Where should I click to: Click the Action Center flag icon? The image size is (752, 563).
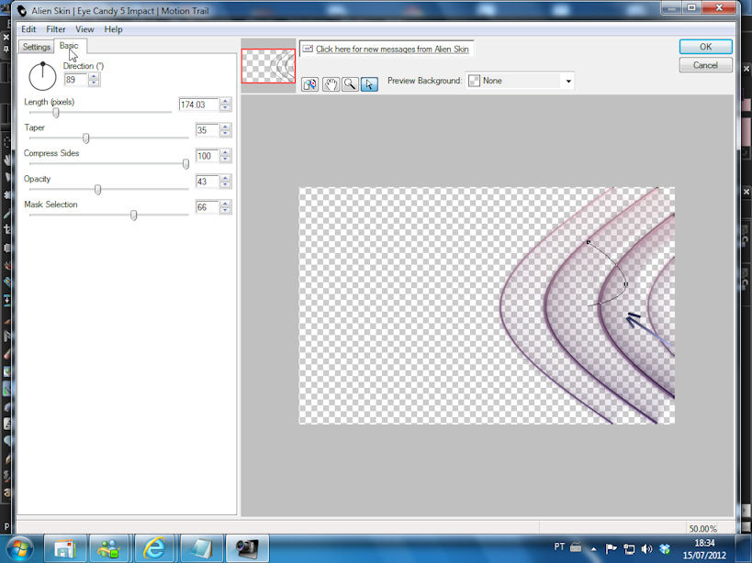611,548
